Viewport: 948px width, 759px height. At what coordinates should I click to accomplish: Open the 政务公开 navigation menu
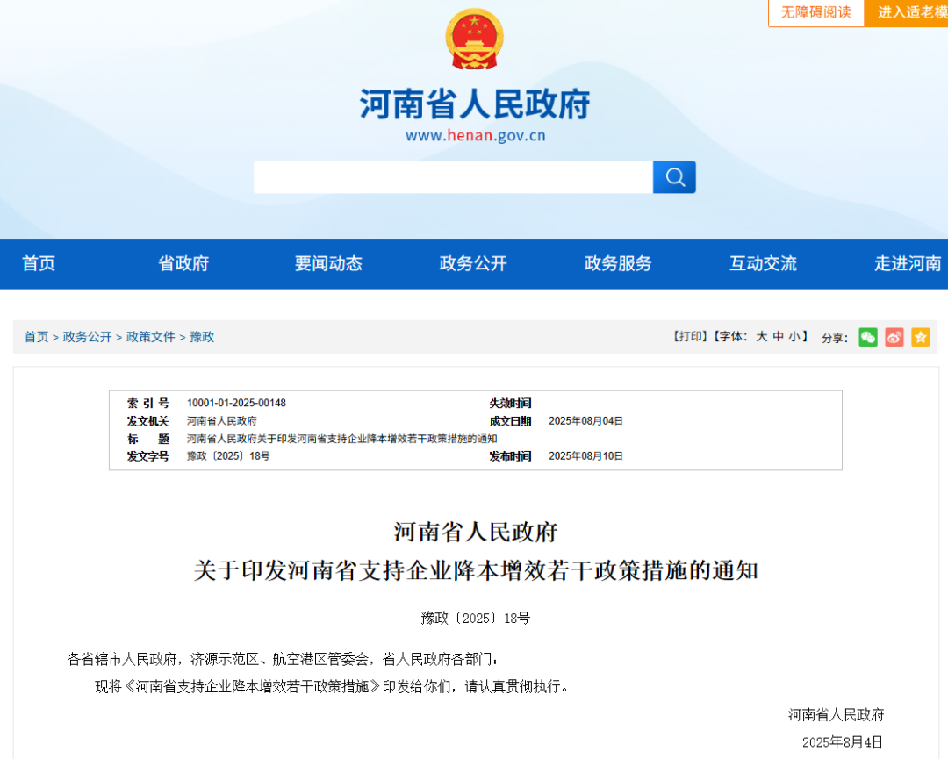coord(472,263)
